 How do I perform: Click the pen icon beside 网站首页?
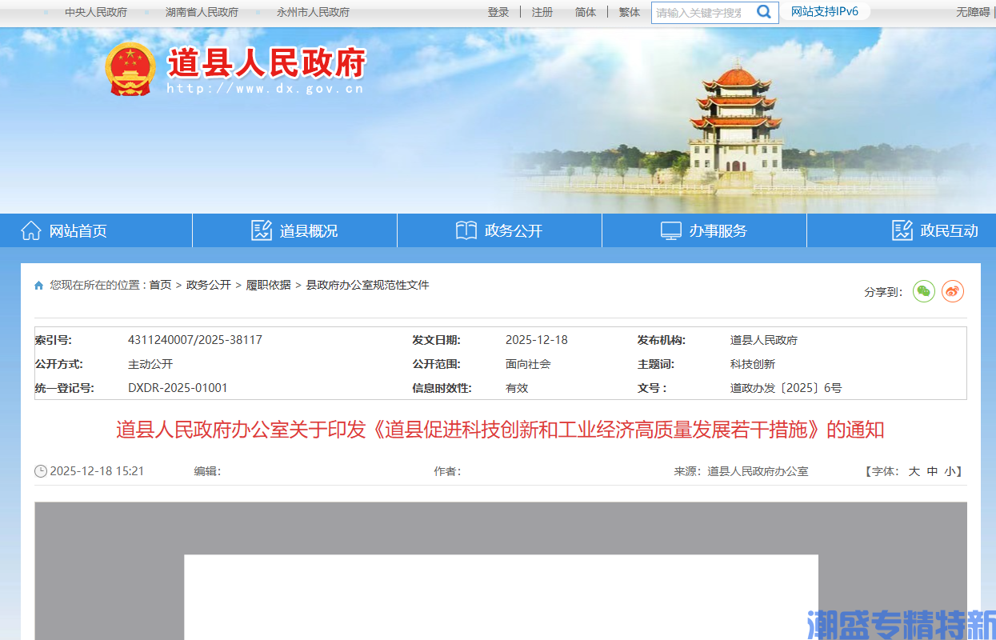click(x=30, y=230)
